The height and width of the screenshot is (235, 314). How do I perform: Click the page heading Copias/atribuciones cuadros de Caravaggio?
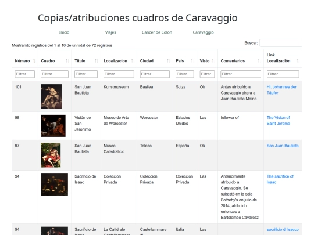click(138, 18)
